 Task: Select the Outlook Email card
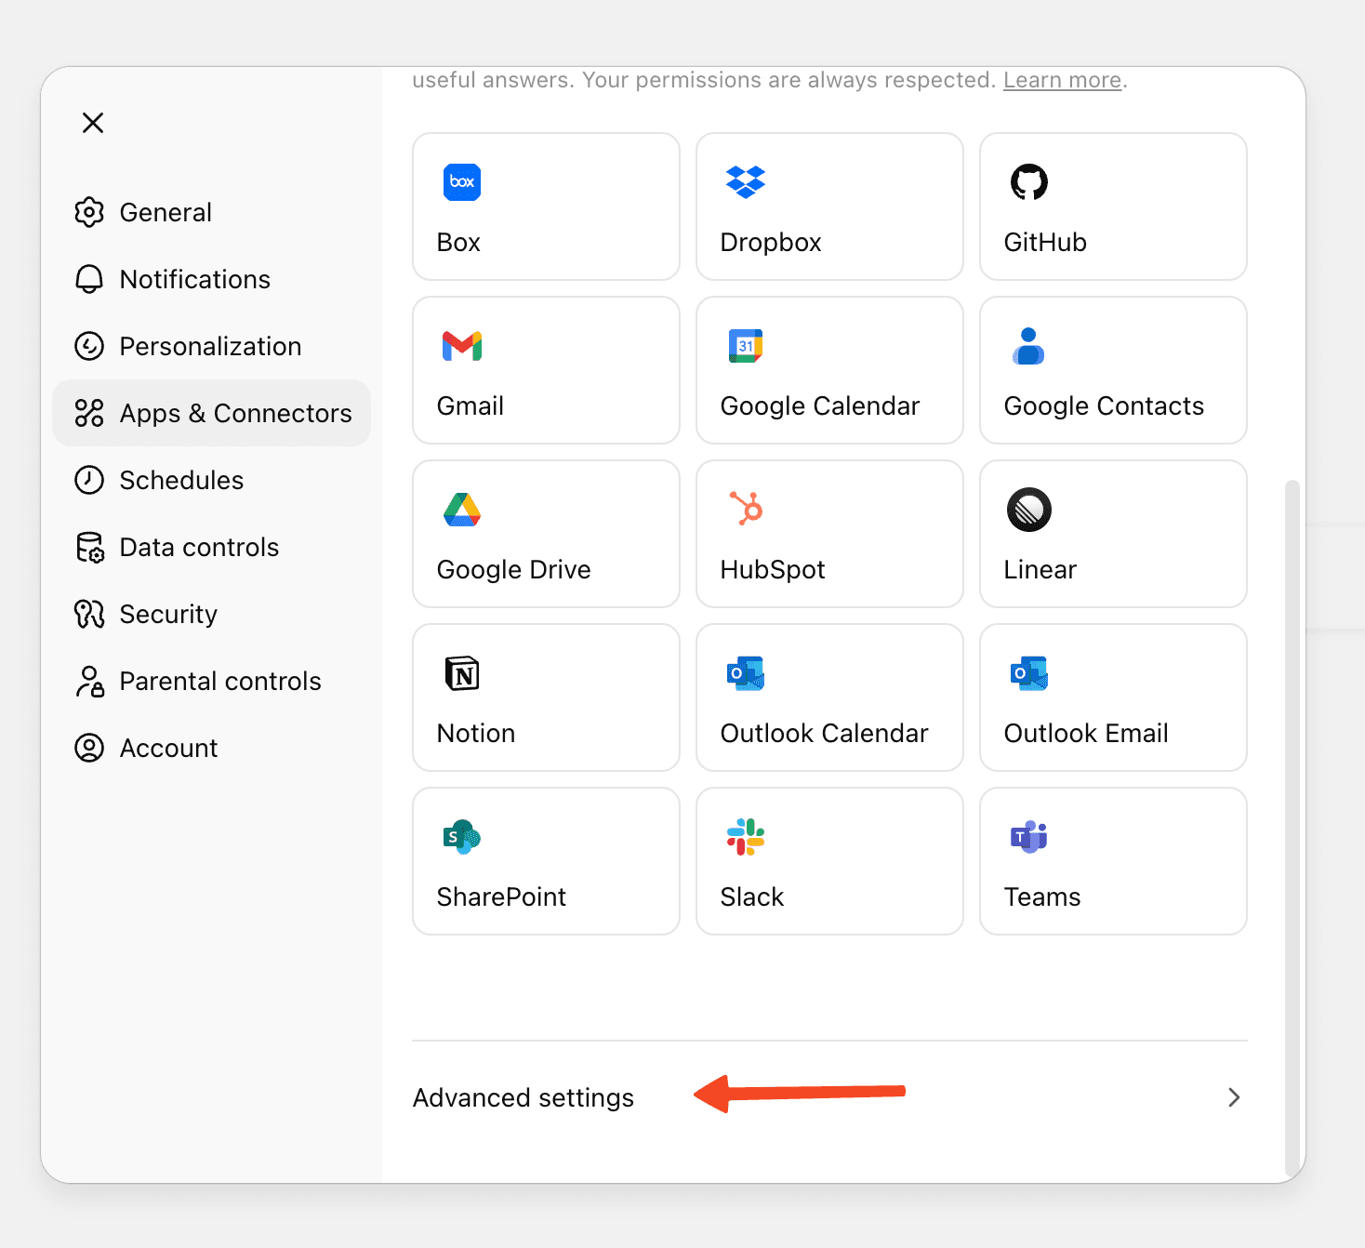point(1113,697)
